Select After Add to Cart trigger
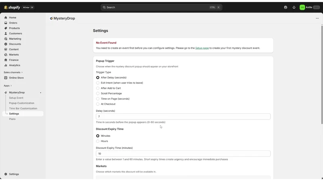The width and height of the screenshot is (323, 181). point(98,88)
